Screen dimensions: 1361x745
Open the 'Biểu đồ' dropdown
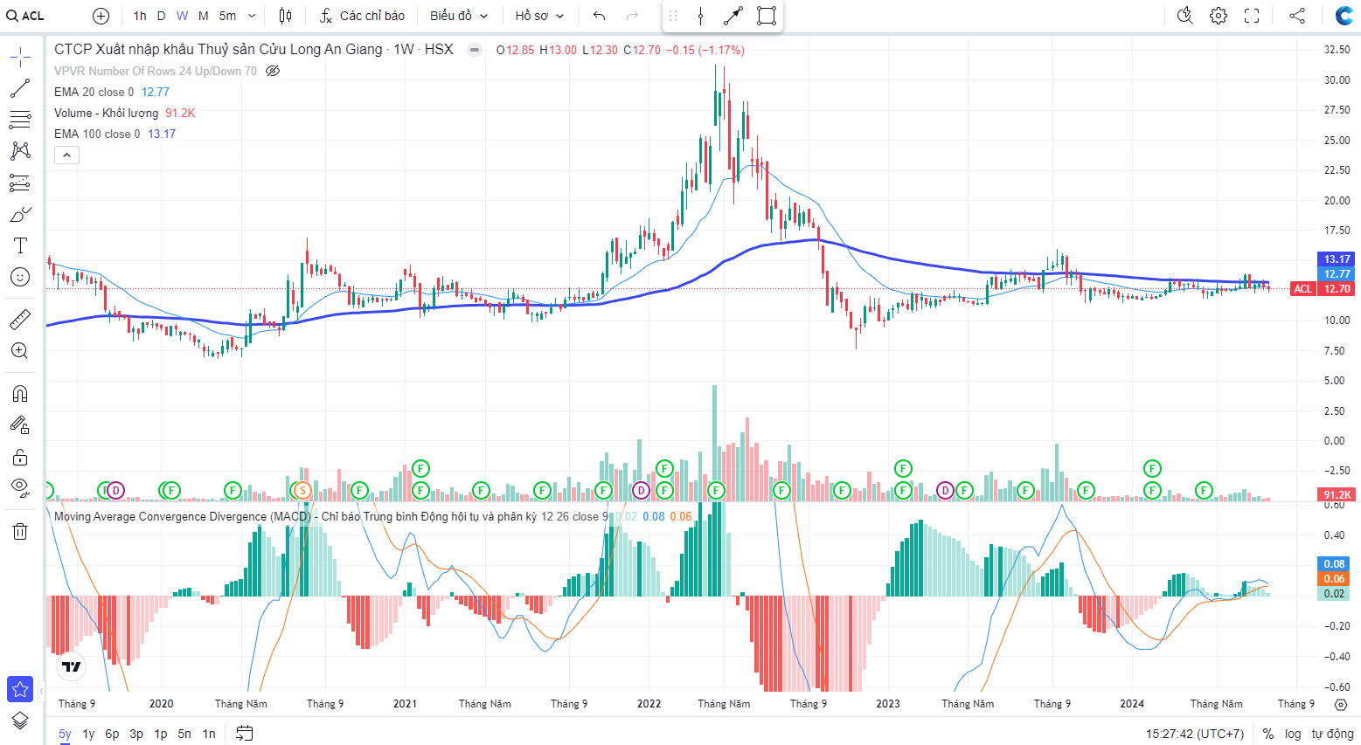459,16
